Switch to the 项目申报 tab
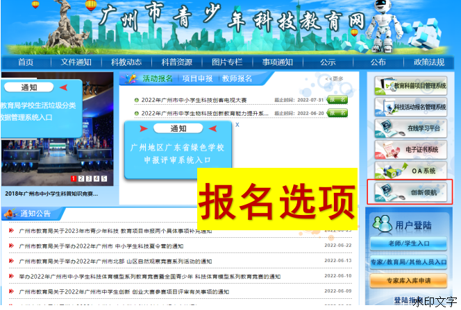Viewport: 461px width, 310px height. point(197,79)
